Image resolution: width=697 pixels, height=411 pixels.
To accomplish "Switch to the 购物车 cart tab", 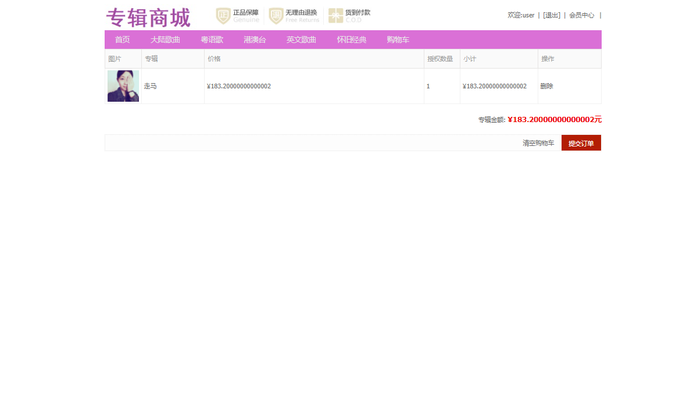I will (398, 40).
